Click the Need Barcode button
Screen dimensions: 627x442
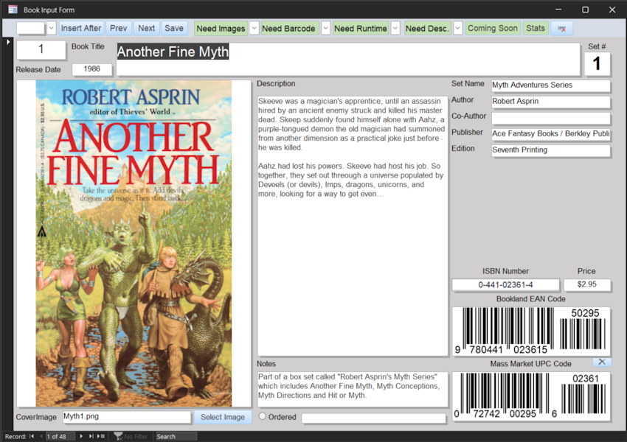tap(288, 28)
